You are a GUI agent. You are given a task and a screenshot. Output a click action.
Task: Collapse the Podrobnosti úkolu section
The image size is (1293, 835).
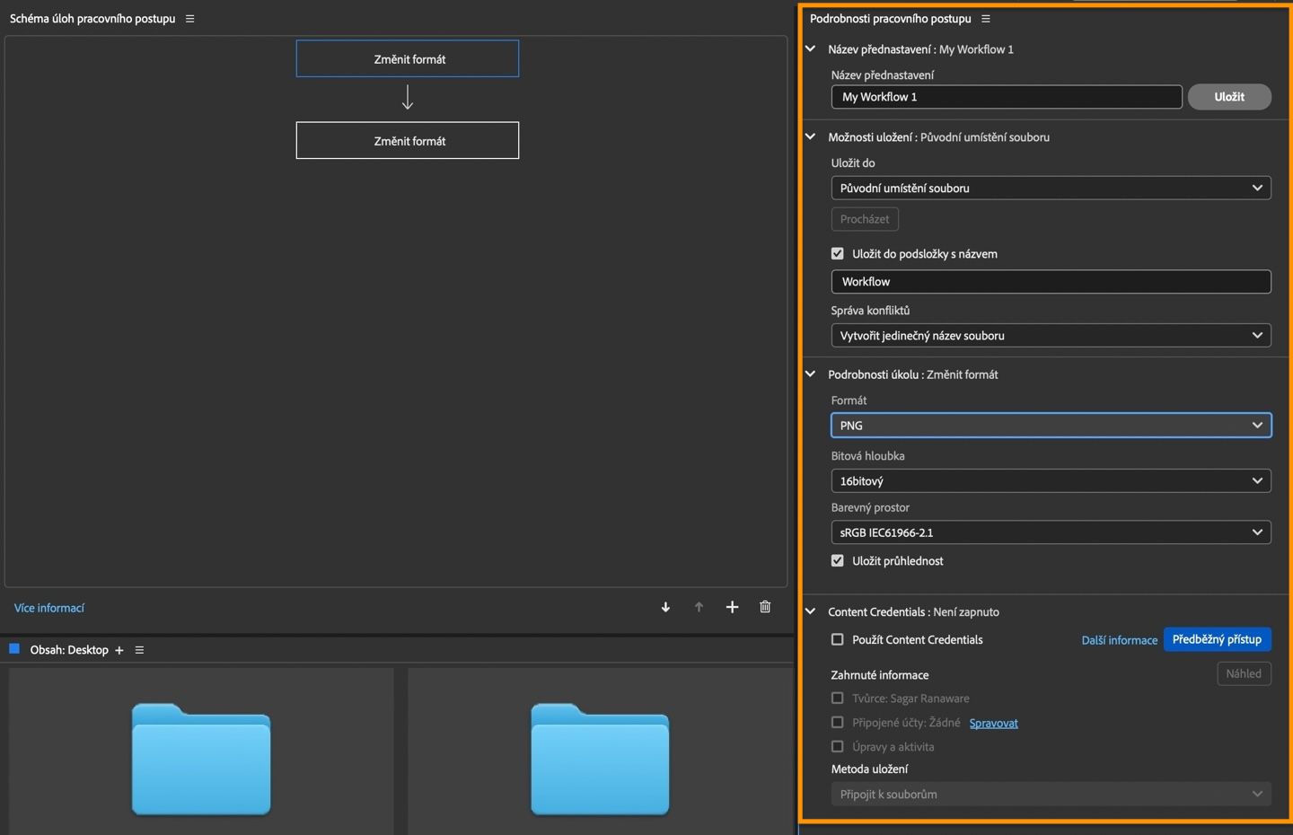pyautogui.click(x=810, y=374)
